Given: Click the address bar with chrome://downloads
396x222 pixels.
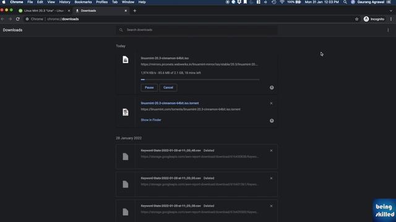Looking at the screenshot, I should [189, 19].
